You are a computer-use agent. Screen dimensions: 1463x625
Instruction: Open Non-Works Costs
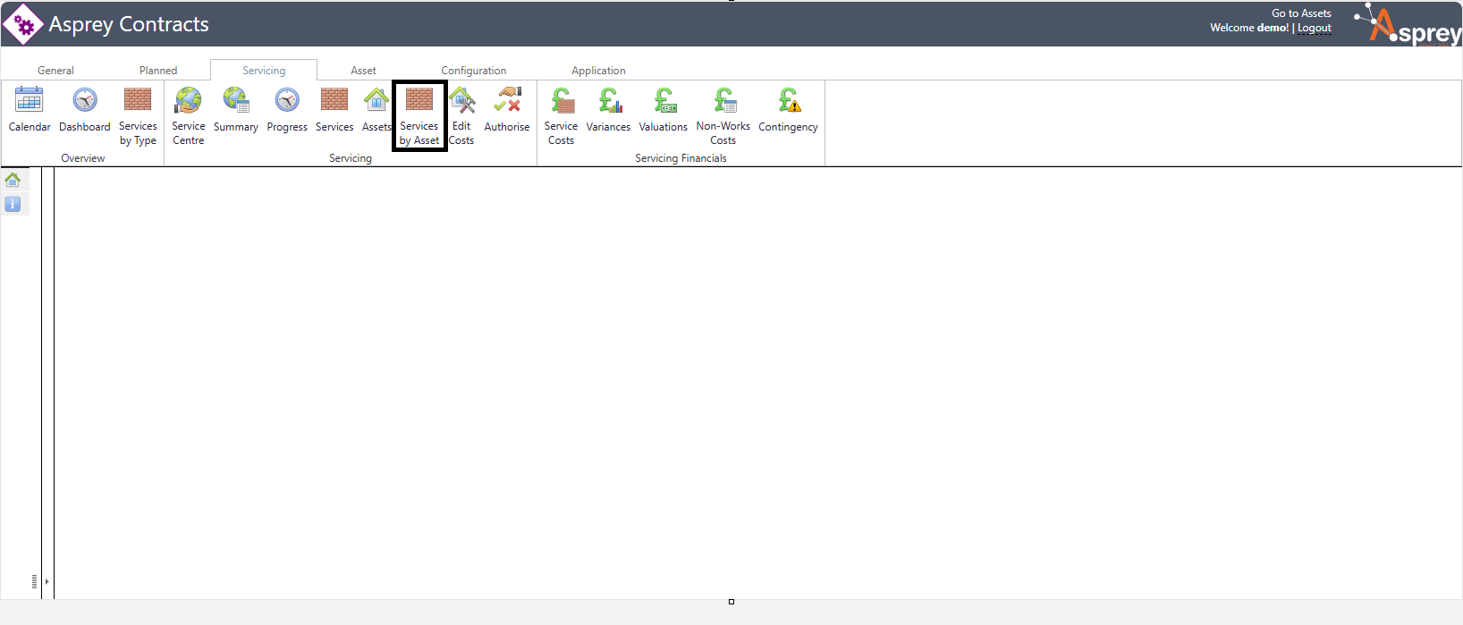pos(723,100)
